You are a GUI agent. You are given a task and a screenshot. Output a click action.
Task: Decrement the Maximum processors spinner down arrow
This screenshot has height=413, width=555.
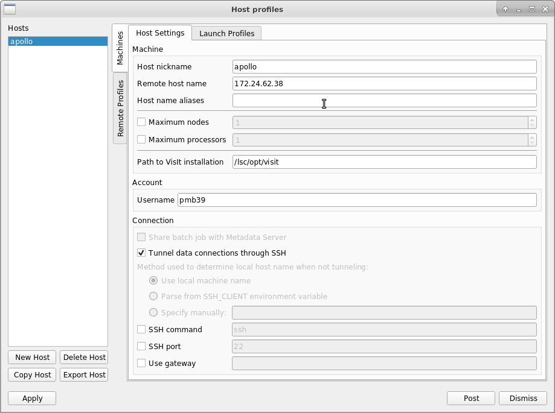coord(531,143)
